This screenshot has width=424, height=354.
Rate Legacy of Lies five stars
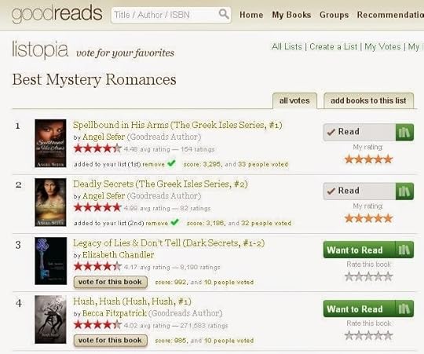[389, 276]
